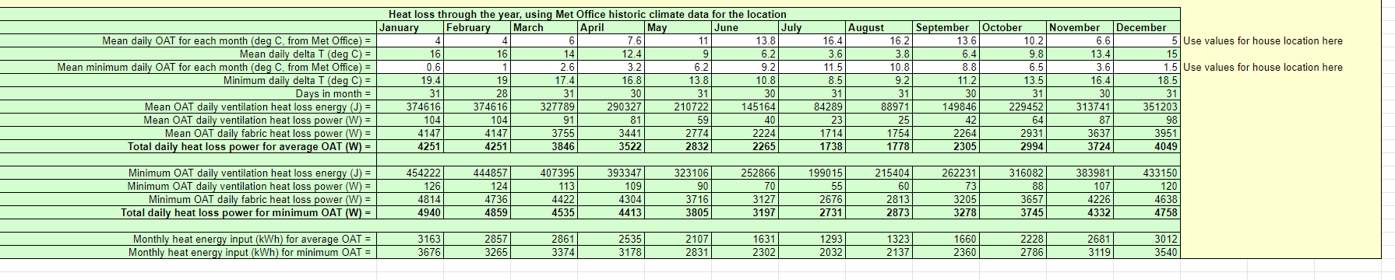The image size is (1395, 280).
Task: Click the first 'Use values for house location here' note
Action: pyautogui.click(x=1263, y=40)
